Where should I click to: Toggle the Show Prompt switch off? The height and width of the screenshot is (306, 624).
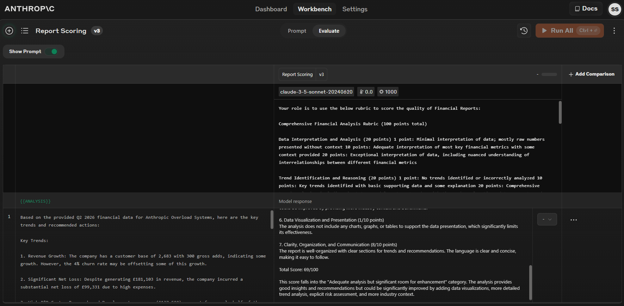(51, 52)
